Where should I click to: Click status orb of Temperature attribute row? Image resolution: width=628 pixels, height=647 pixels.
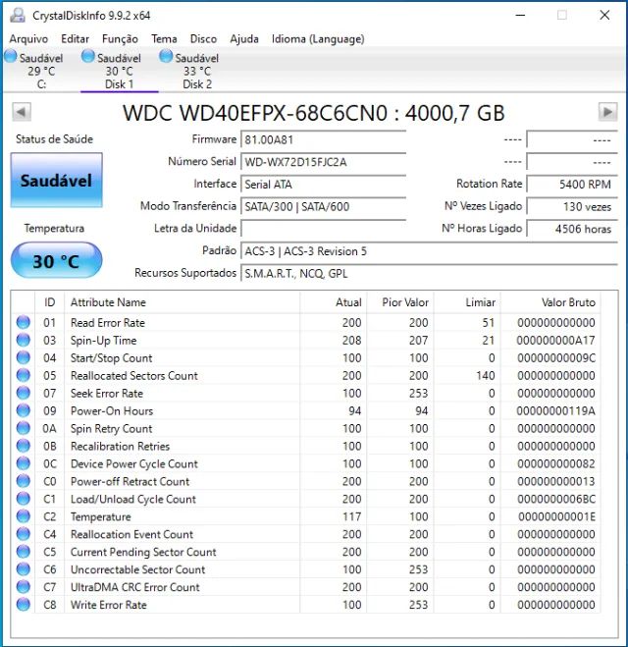(24, 516)
